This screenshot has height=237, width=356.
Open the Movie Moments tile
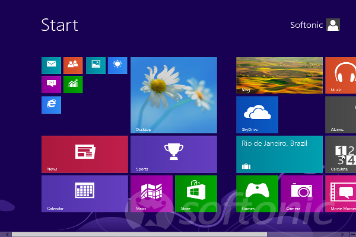point(341,194)
